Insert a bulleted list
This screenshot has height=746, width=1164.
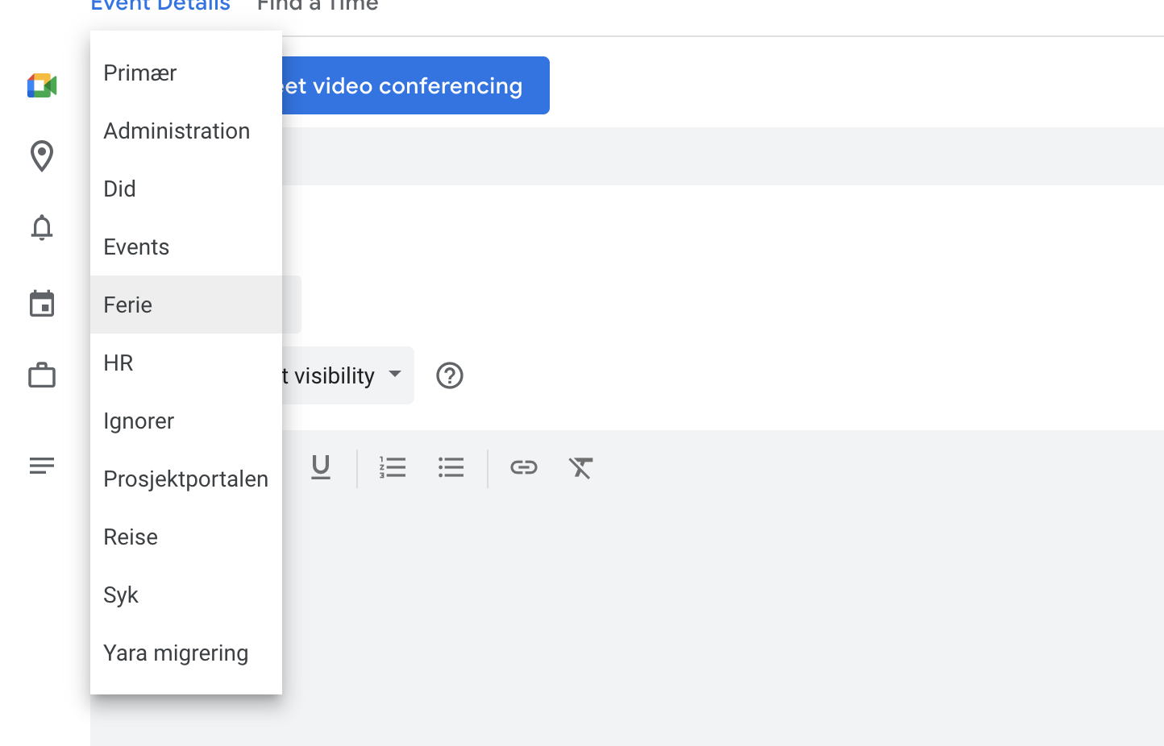click(451, 467)
